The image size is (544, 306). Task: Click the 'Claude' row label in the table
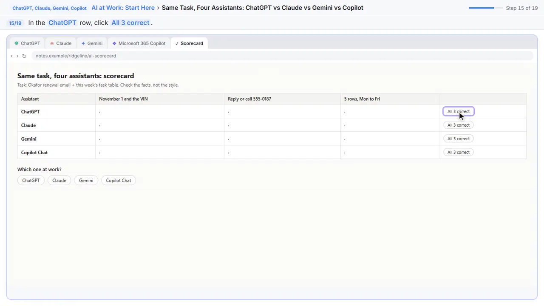(x=28, y=125)
